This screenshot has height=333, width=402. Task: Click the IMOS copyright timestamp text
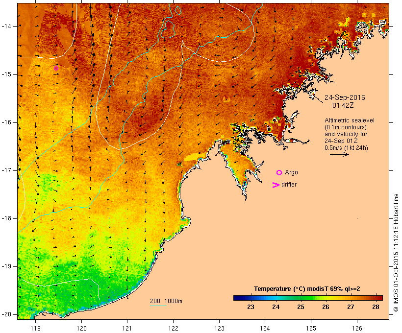[x=396, y=253]
